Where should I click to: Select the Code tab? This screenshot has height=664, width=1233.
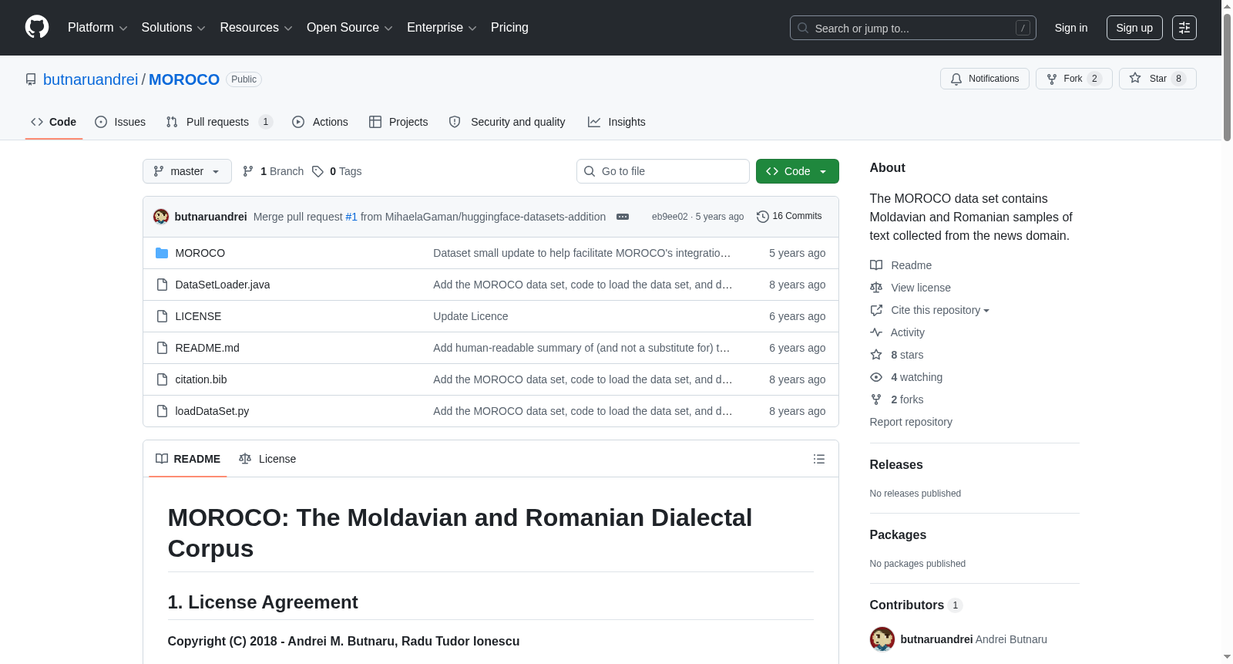coord(54,122)
